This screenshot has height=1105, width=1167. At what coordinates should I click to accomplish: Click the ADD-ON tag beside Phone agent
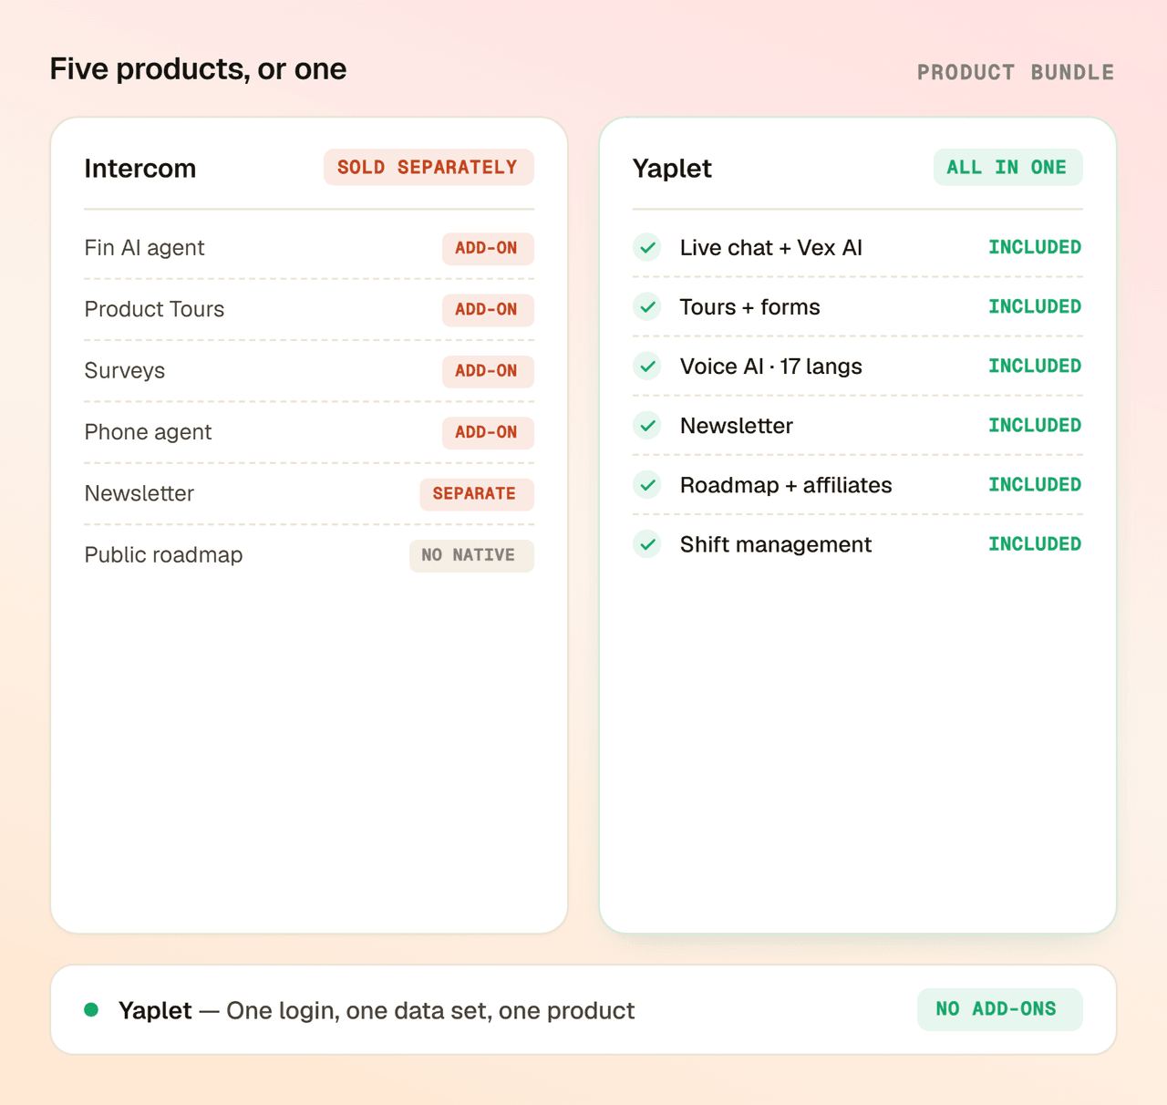click(488, 432)
